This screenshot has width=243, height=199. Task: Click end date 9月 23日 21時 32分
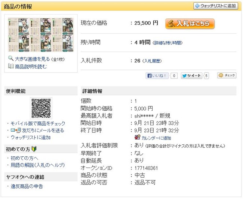[157, 130]
